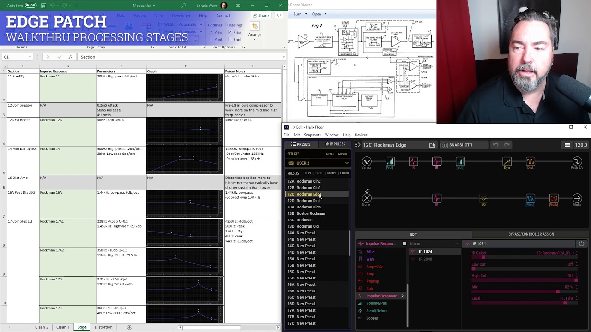Switch to Bypass/Controller Assign tab
Image resolution: width=591 pixels, height=332 pixels.
531,234
